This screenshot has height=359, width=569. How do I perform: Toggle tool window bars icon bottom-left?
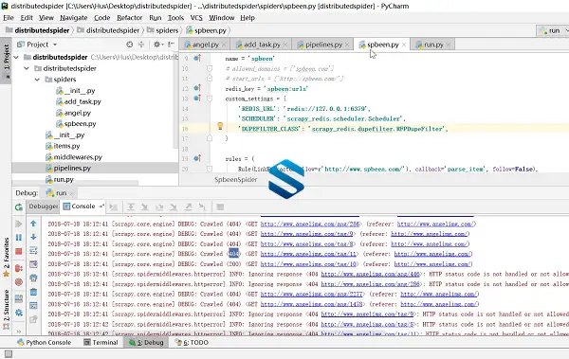[8, 353]
